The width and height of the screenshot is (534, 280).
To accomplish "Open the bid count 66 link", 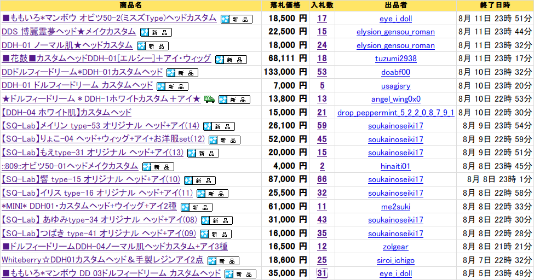I will tap(321, 179).
